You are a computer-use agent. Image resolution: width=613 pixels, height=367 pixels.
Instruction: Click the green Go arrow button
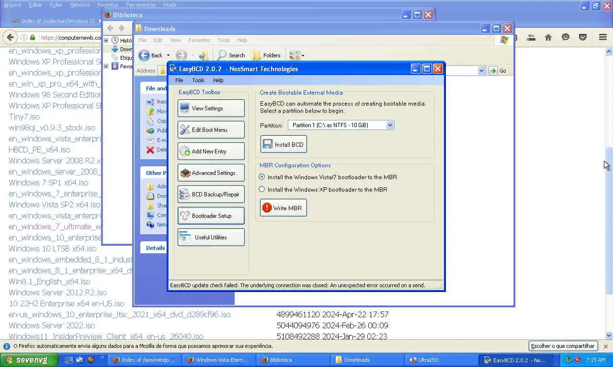(493, 71)
